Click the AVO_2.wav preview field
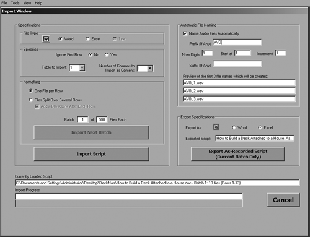This screenshot has width=310, height=237. tap(239, 91)
